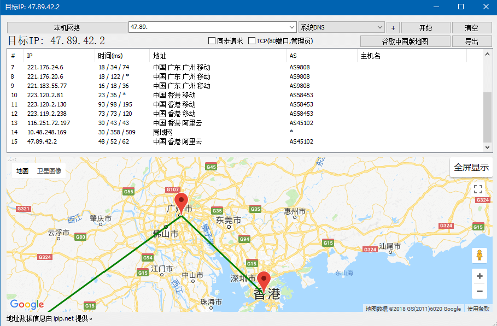Click the time value 93 / 98 / 195
This screenshot has width=497, height=326.
[115, 104]
